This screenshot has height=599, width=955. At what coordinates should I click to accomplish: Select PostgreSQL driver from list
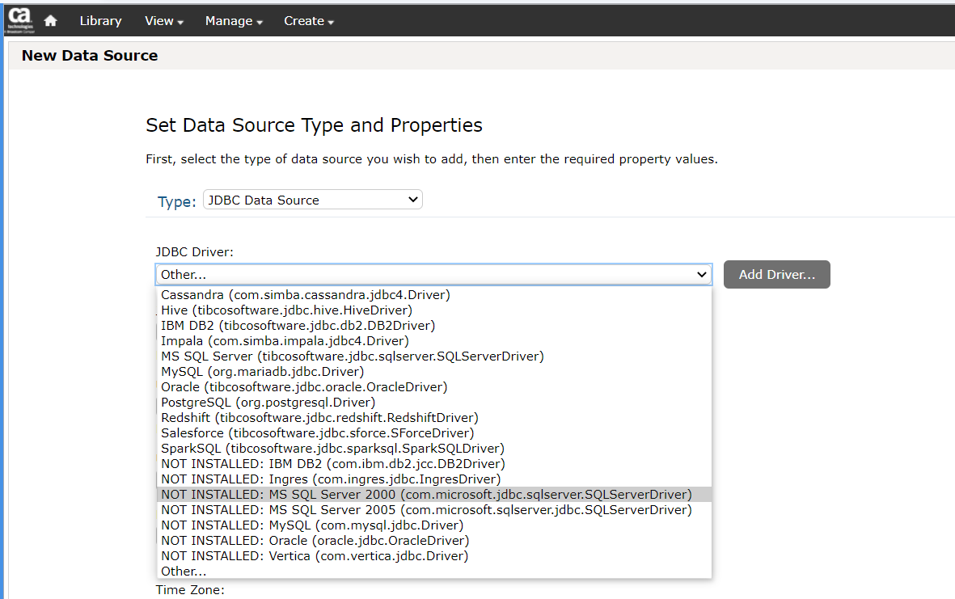268,403
